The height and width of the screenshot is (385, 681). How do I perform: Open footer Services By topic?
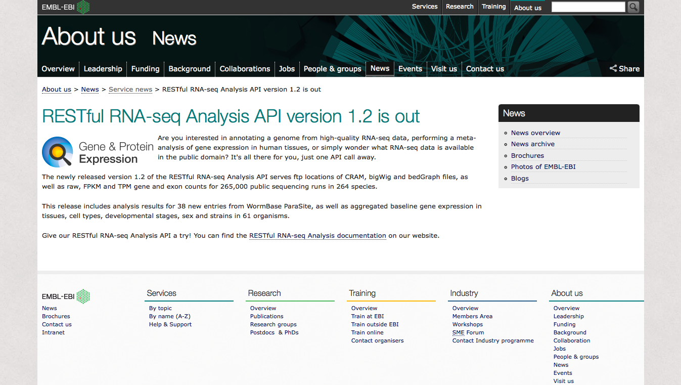pyautogui.click(x=160, y=308)
